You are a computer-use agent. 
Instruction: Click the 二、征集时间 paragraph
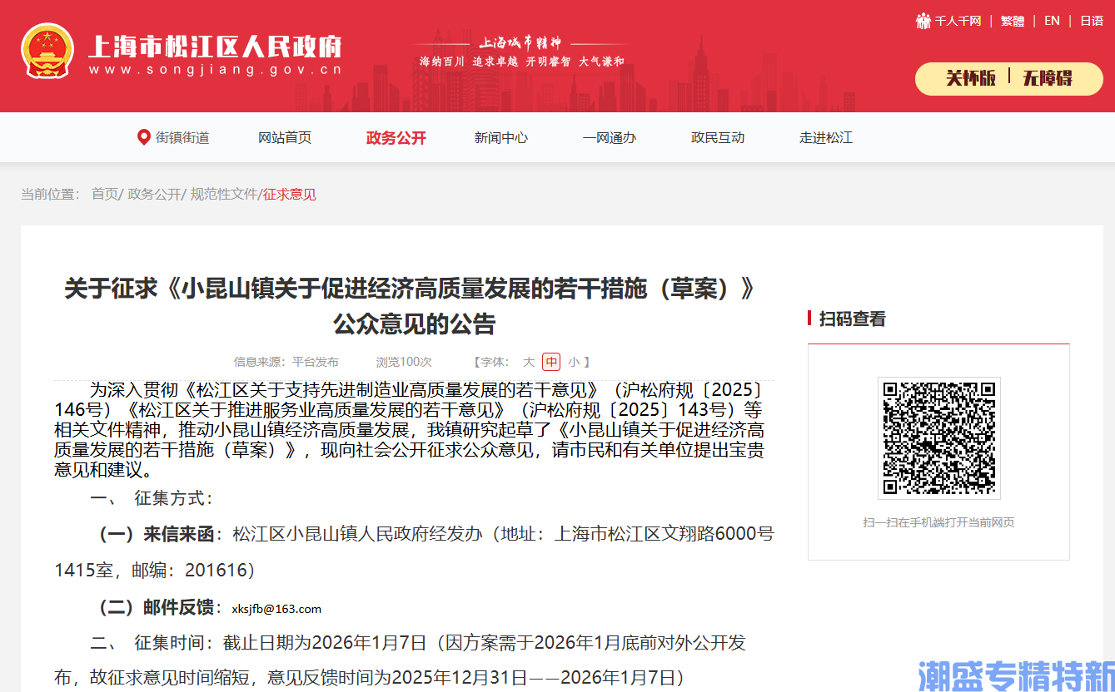(x=401, y=660)
